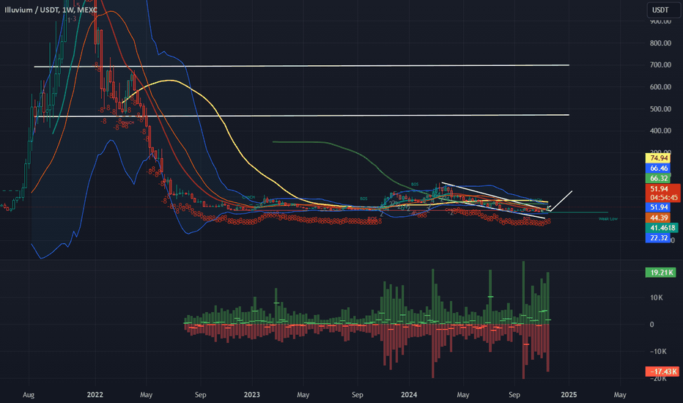Click the Sep label just before 2024
The image size is (683, 403).
357,395
